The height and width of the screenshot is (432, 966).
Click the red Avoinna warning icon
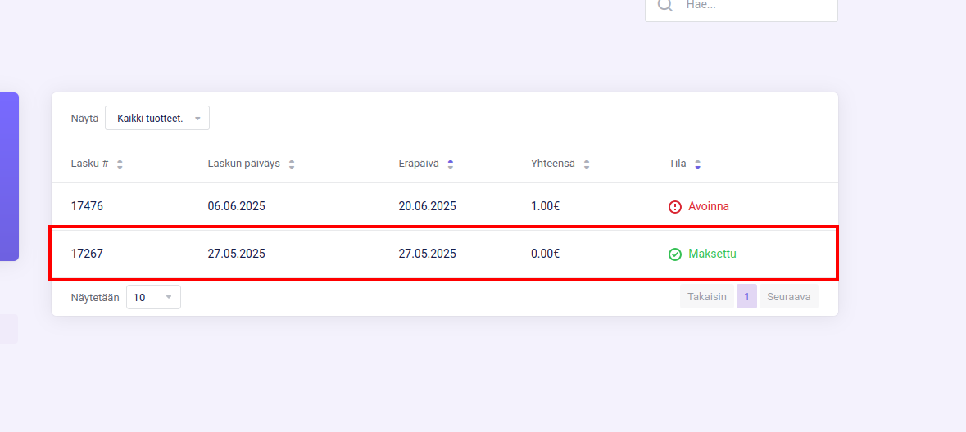675,207
